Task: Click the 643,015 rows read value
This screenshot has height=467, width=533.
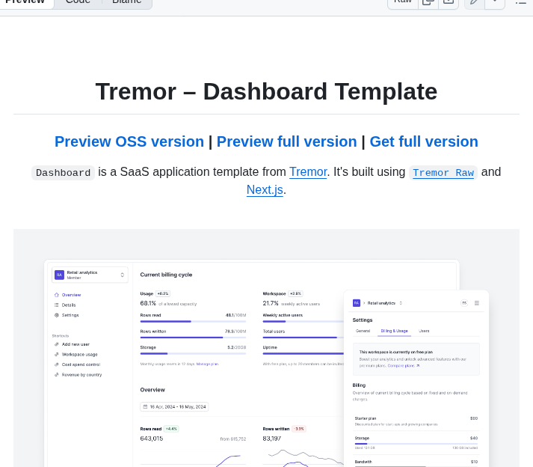Action: pos(152,439)
